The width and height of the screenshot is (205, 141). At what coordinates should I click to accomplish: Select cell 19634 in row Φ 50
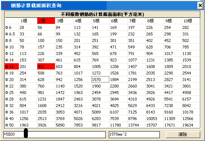pyautogui.click(x=191, y=125)
